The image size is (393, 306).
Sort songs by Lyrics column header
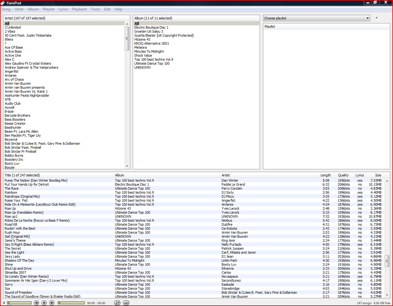click(360, 175)
